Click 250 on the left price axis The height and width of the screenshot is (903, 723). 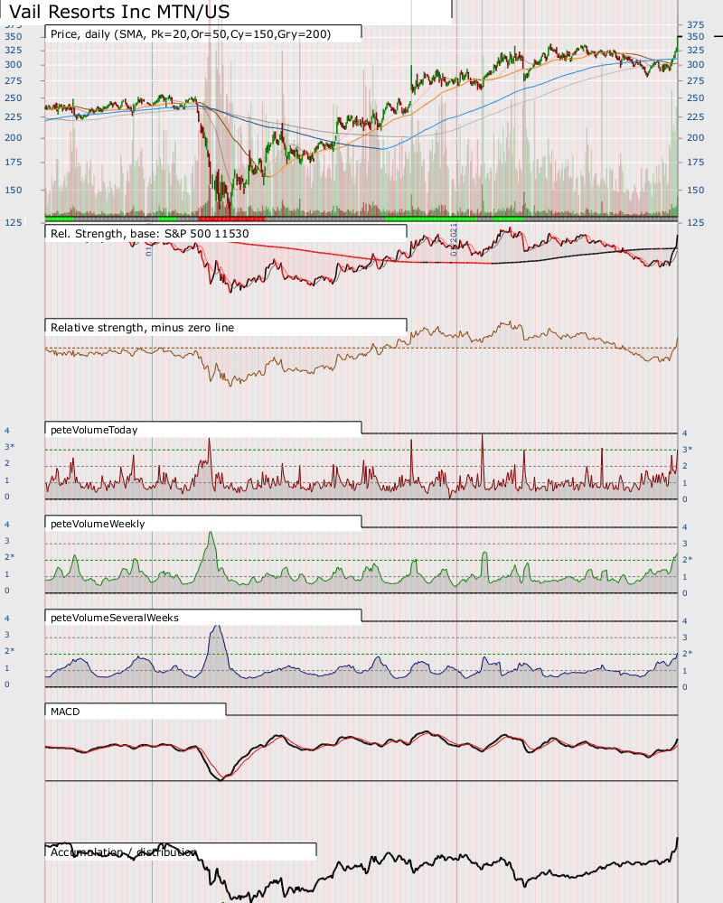pyautogui.click(x=14, y=98)
